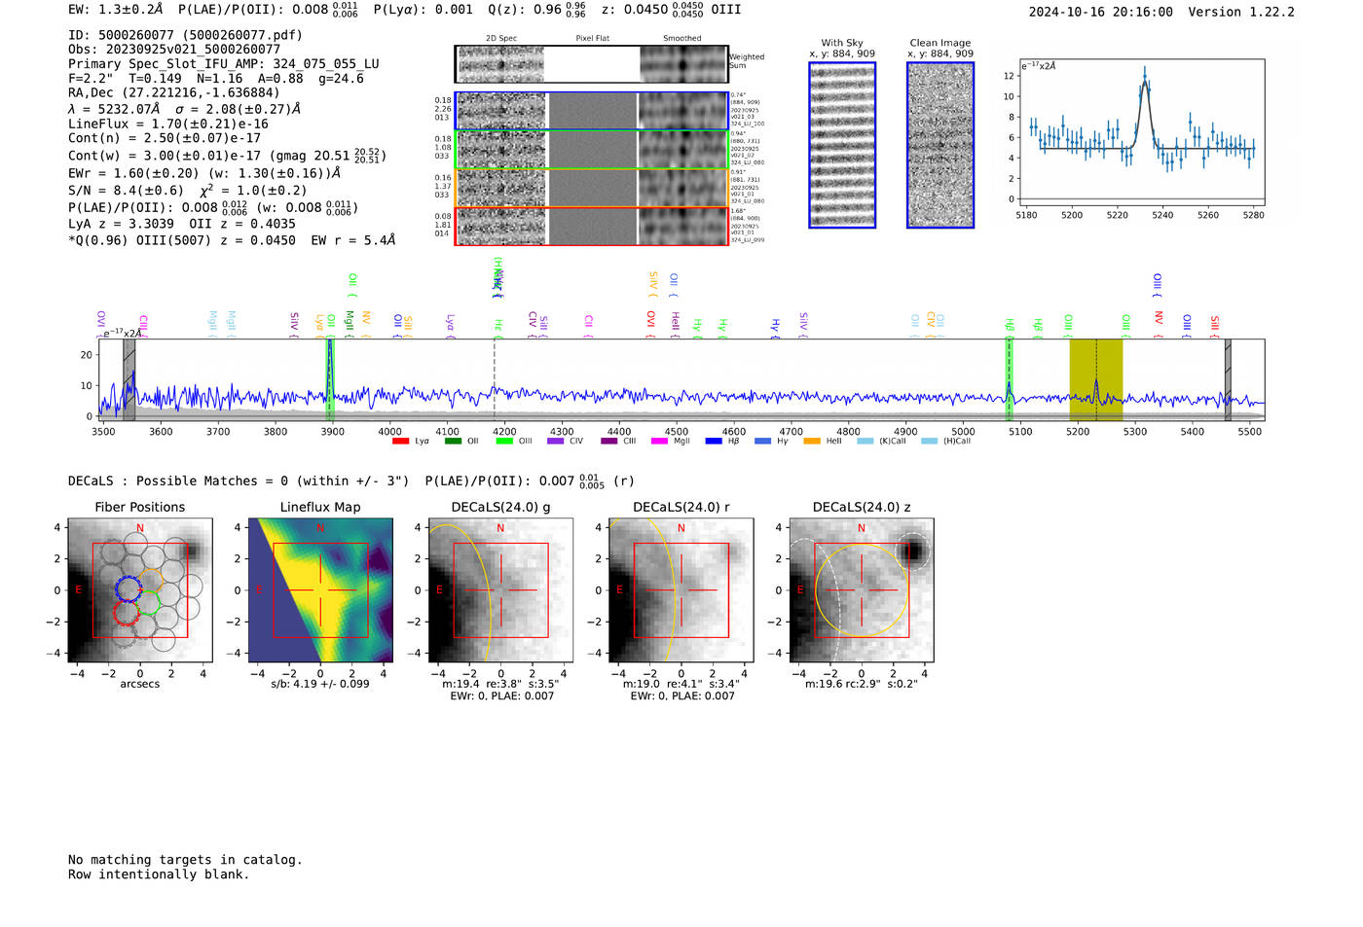Select the green dashed fiber circle
Viewport: 1363px width, 927px height.
coord(148,603)
